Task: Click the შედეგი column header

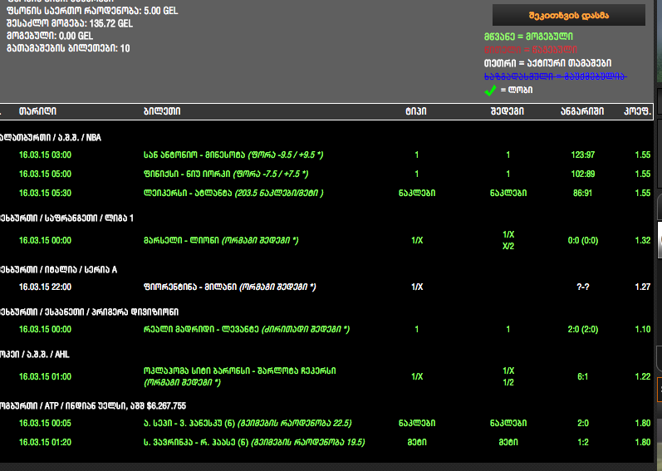Action: pos(508,111)
